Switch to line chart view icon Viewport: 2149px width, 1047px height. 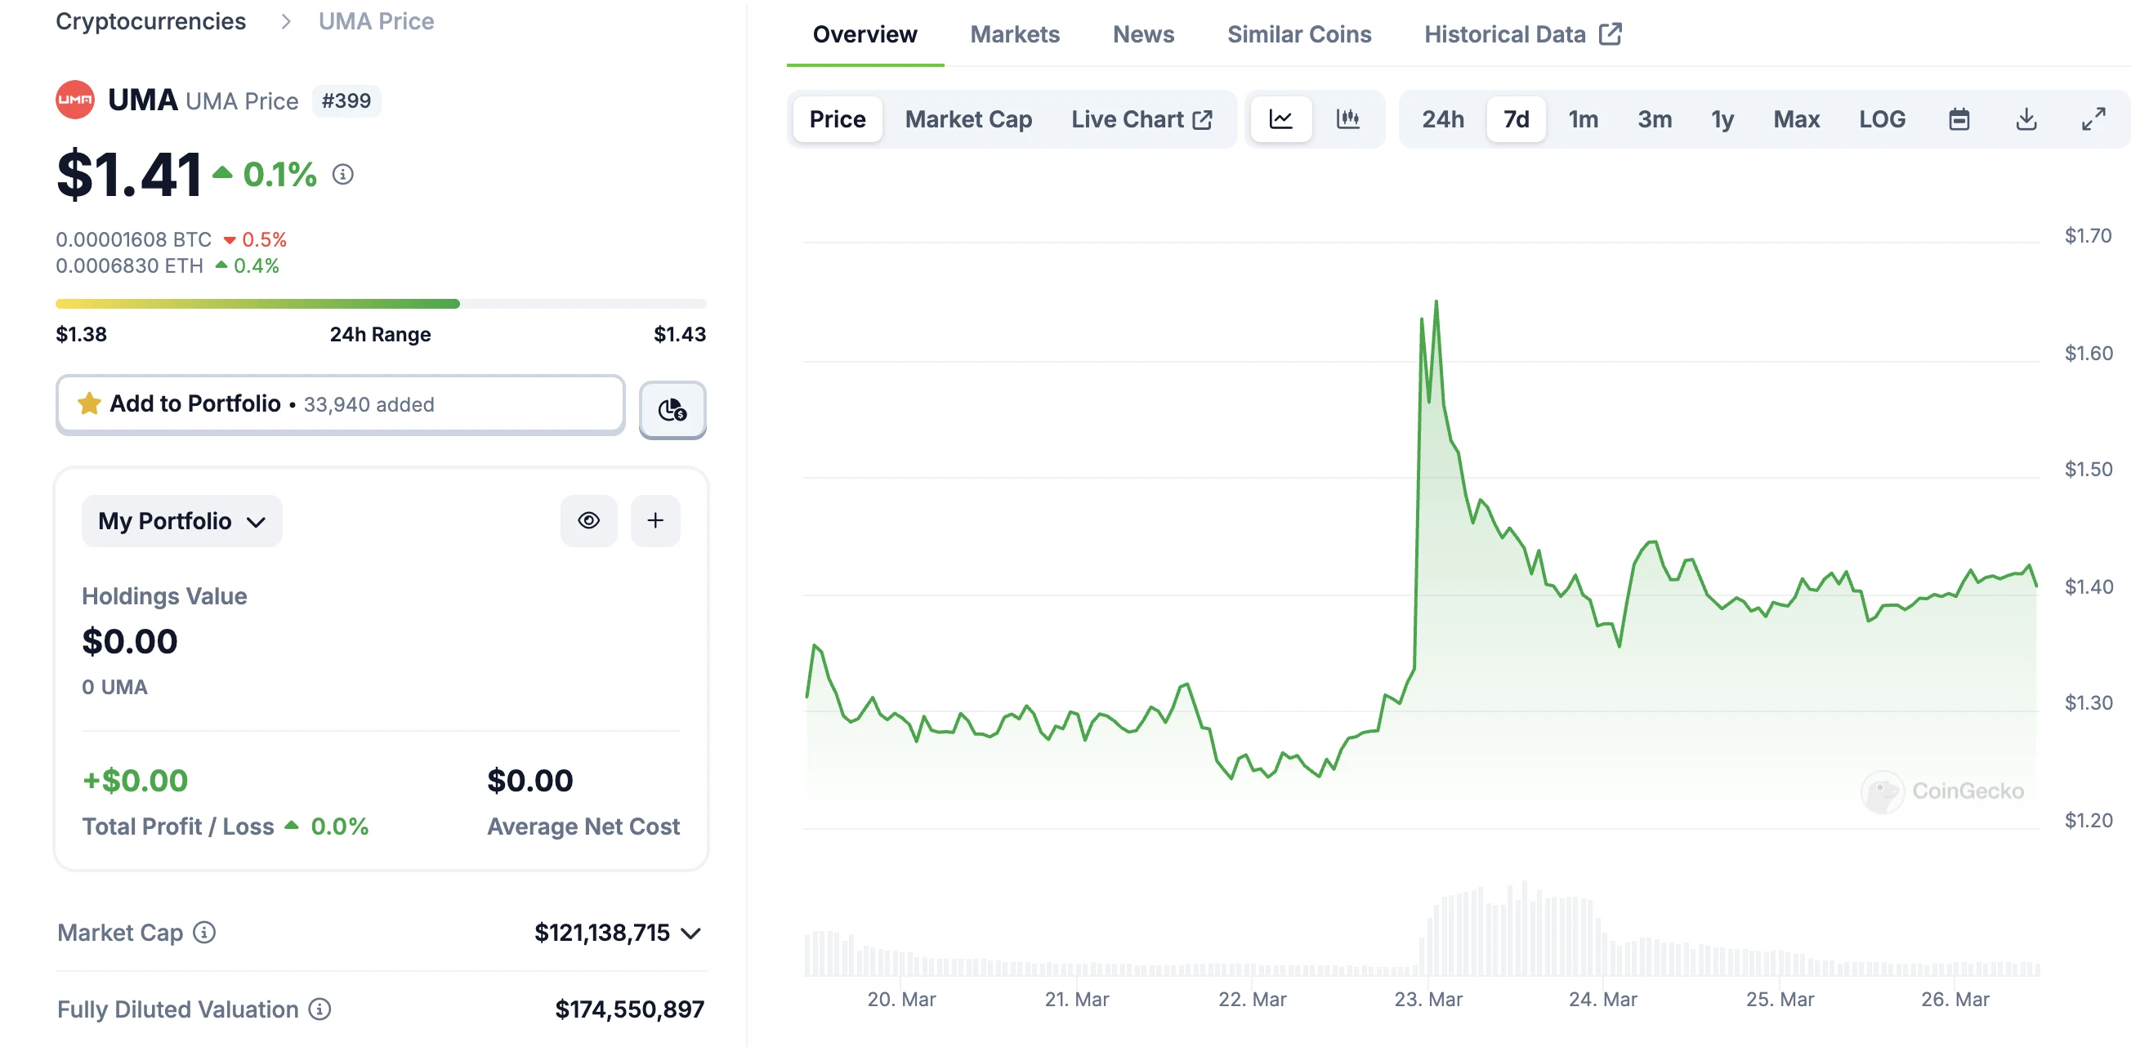point(1280,119)
